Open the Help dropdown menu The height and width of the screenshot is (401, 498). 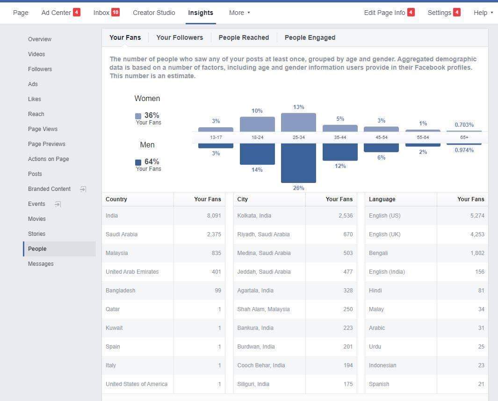(x=483, y=13)
